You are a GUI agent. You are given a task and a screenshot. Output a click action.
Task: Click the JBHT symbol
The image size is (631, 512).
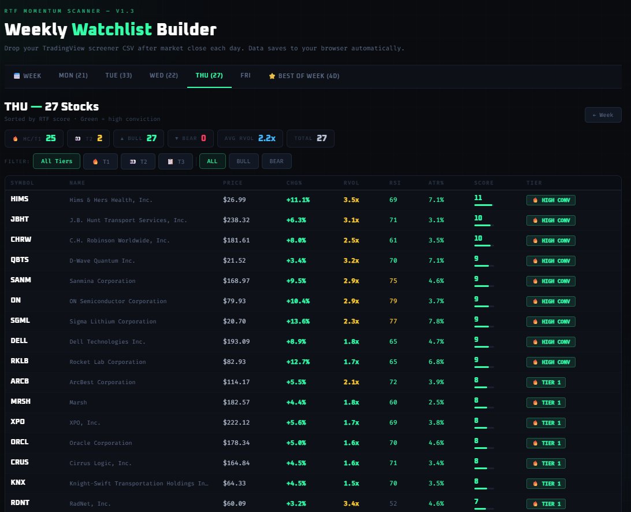click(20, 219)
